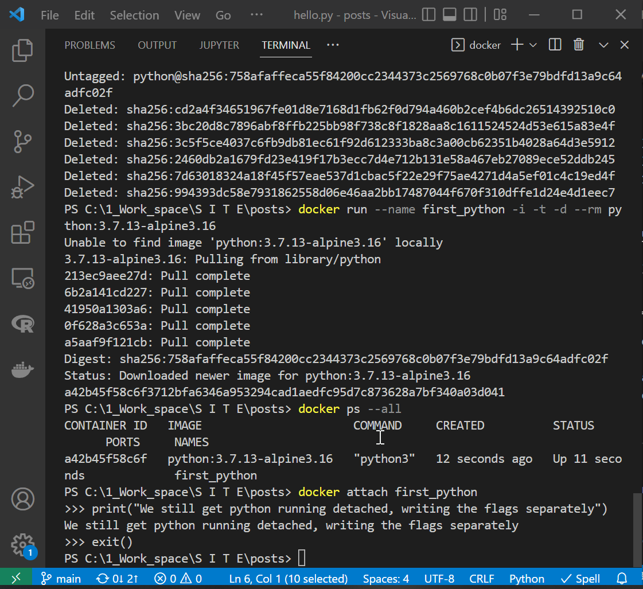Kill the terminal with the trash icon

pyautogui.click(x=579, y=44)
